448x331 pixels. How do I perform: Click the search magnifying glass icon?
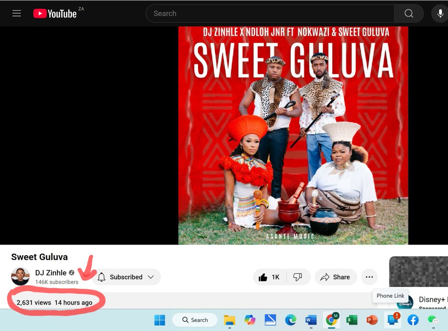pos(408,13)
